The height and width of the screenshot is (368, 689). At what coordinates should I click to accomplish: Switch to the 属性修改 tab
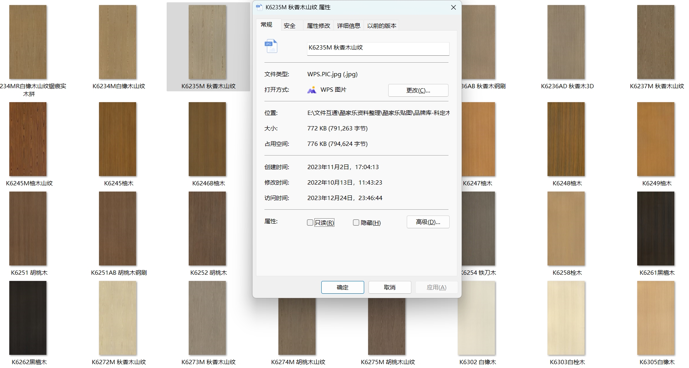click(318, 26)
